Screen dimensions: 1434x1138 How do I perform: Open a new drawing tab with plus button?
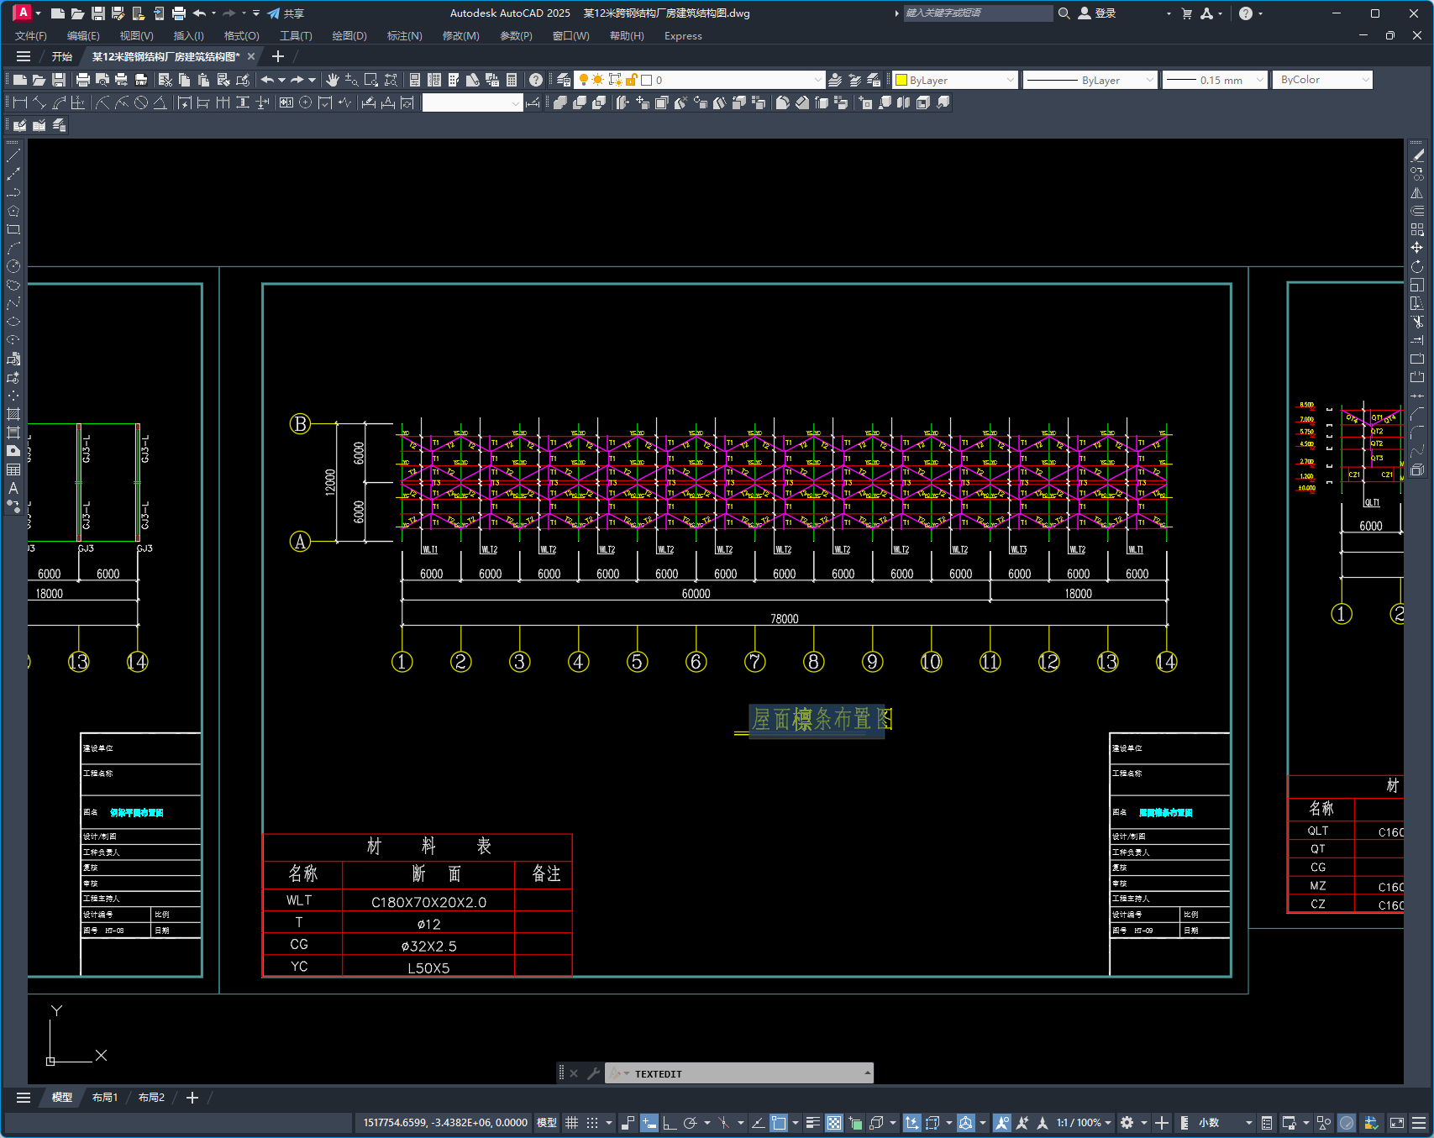pos(278,56)
